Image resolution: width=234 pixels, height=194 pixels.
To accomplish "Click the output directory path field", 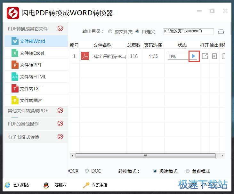I will pos(189,31).
